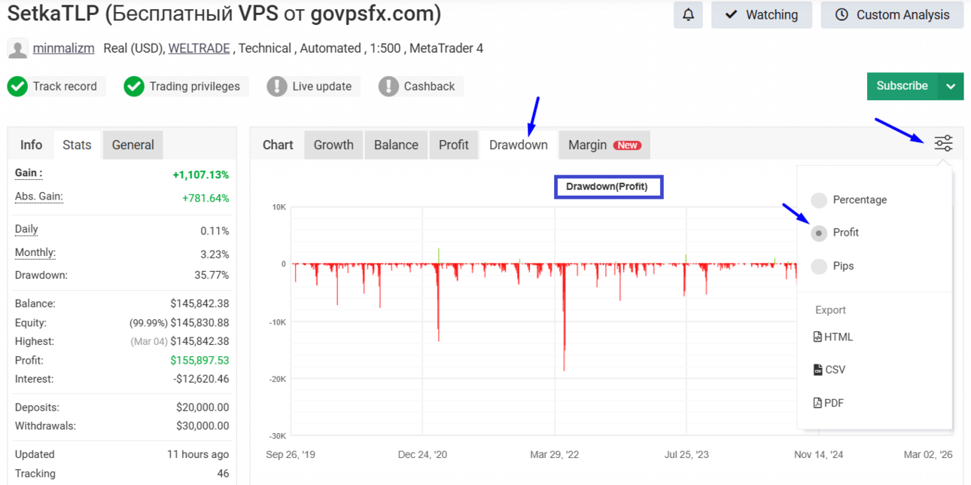This screenshot has width=971, height=485.
Task: Switch to the General tab
Action: point(132,145)
